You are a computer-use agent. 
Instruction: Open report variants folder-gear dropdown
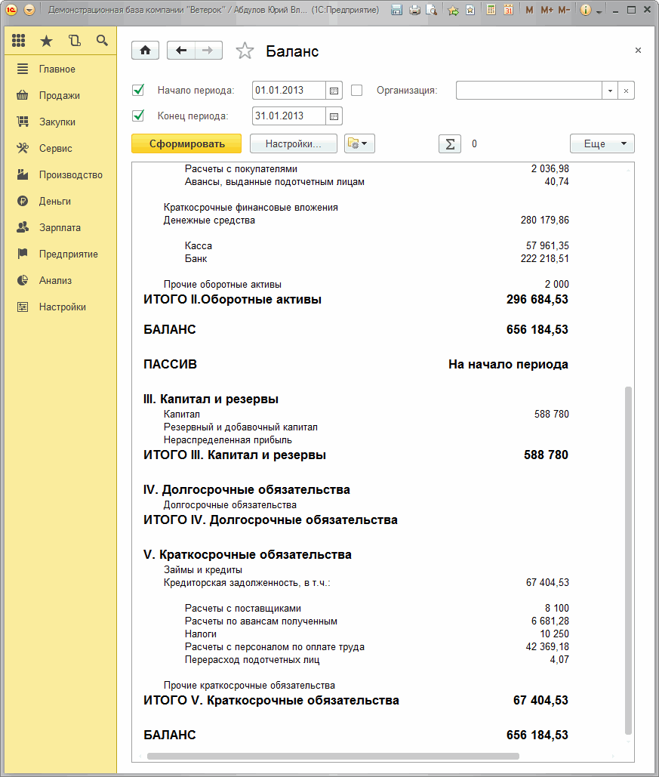[x=359, y=143]
